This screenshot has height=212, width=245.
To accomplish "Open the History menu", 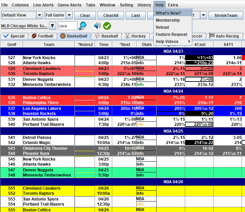I will coord(144,5).
